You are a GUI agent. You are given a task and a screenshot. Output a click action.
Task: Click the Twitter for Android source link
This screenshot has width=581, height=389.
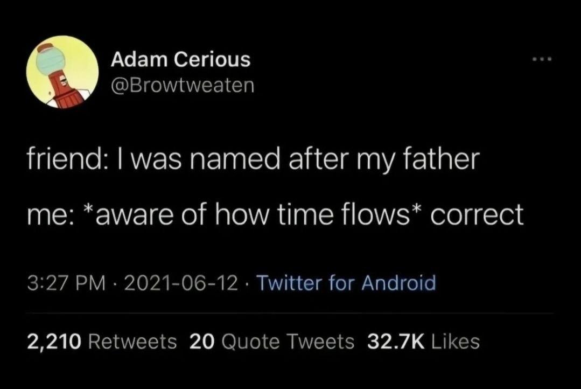345,282
